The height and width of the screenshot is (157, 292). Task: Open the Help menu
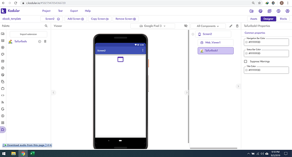88,11
